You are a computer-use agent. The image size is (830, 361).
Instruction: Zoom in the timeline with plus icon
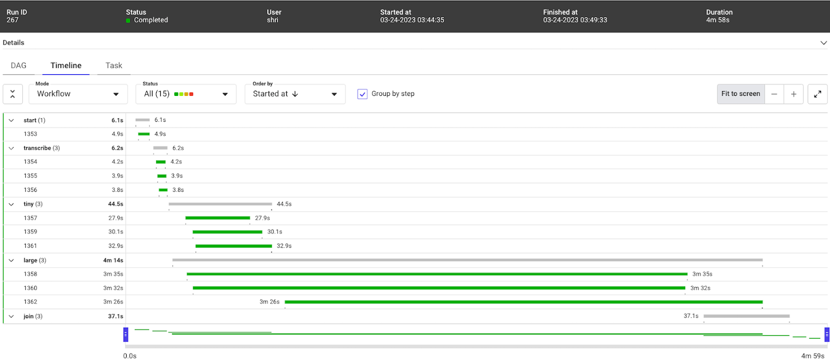[794, 94]
